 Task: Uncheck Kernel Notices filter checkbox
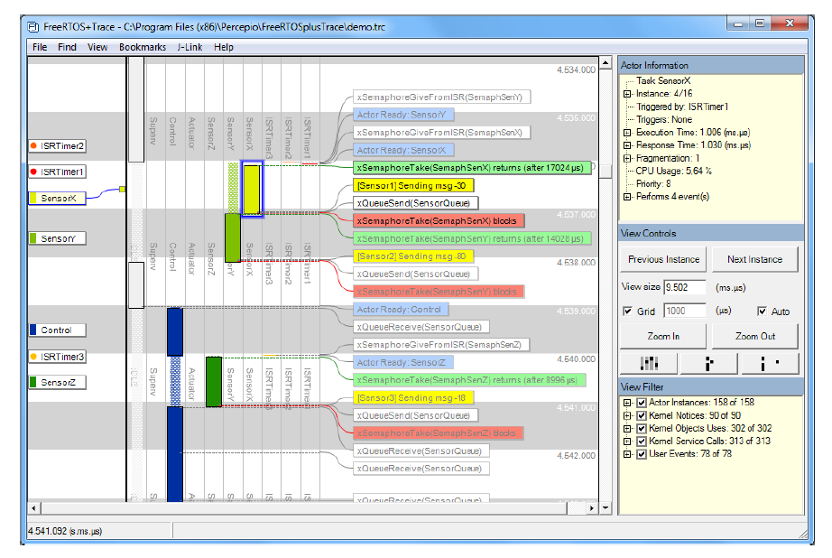[x=642, y=415]
